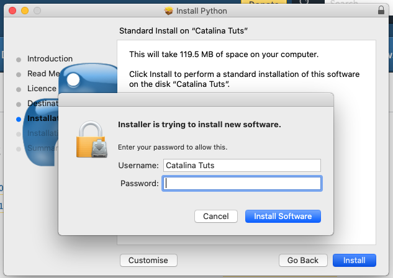Click the blue Install button
The height and width of the screenshot is (278, 393).
(354, 260)
